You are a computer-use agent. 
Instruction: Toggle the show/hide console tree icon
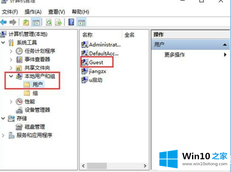tap(36, 22)
